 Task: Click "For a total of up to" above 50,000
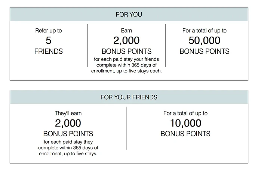pos(204,31)
